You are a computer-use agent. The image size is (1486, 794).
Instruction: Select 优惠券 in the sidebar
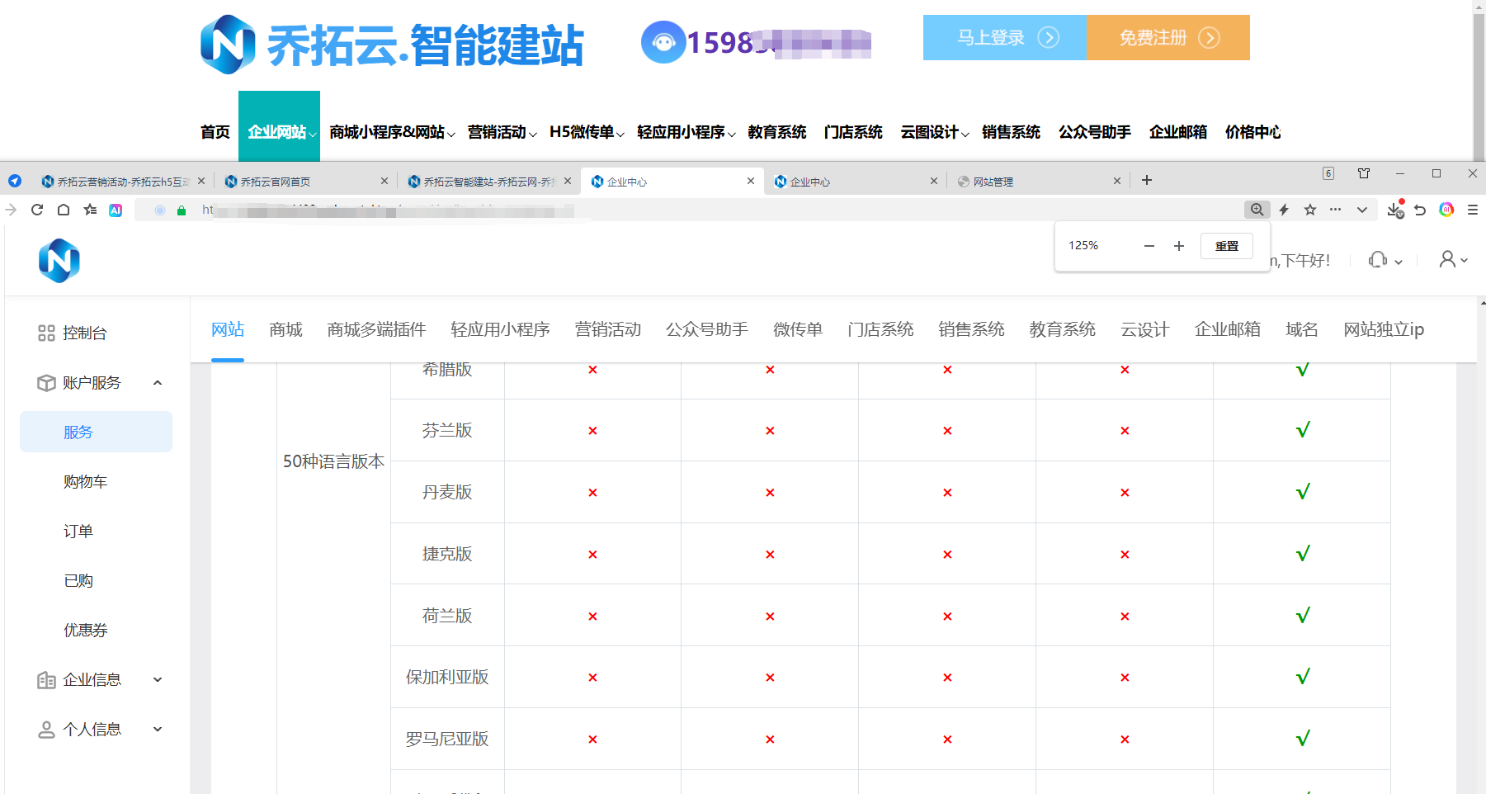86,631
